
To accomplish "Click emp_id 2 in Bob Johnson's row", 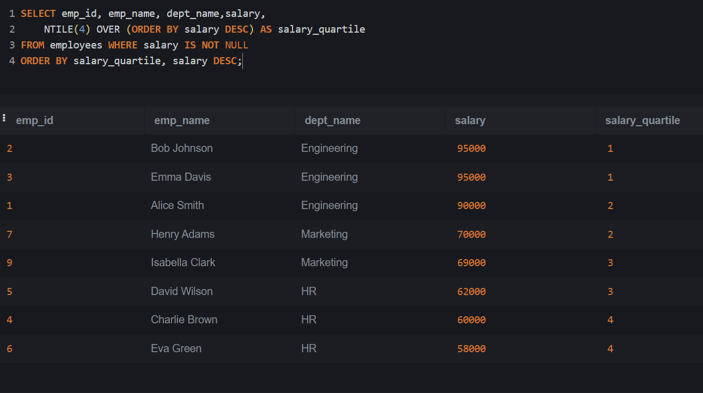I will 10,149.
